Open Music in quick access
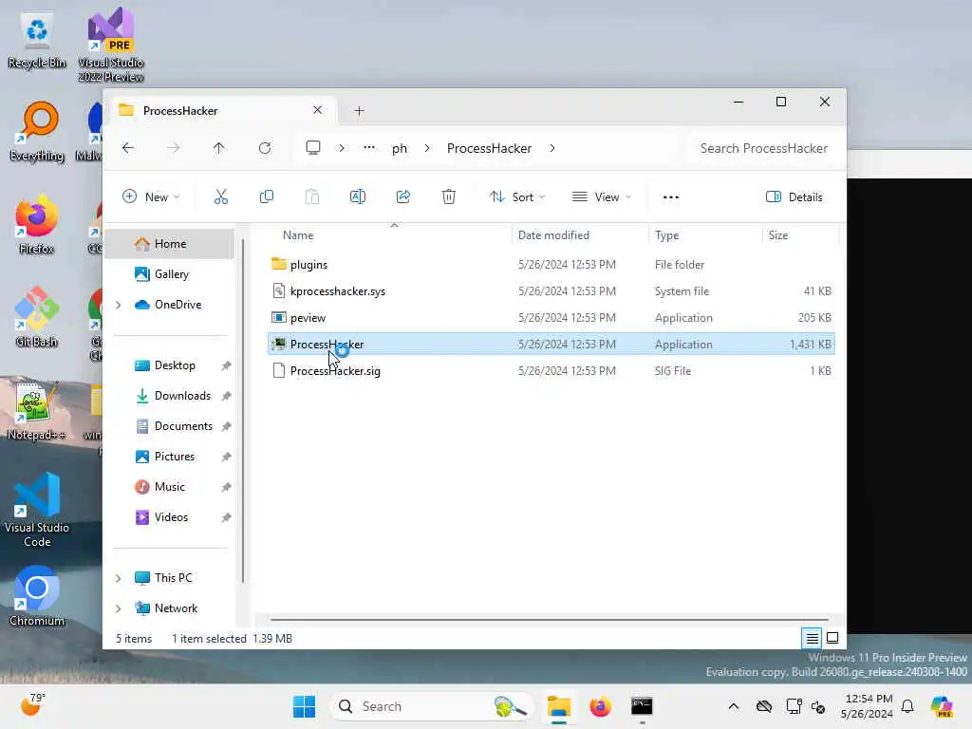This screenshot has height=729, width=972. tap(169, 487)
